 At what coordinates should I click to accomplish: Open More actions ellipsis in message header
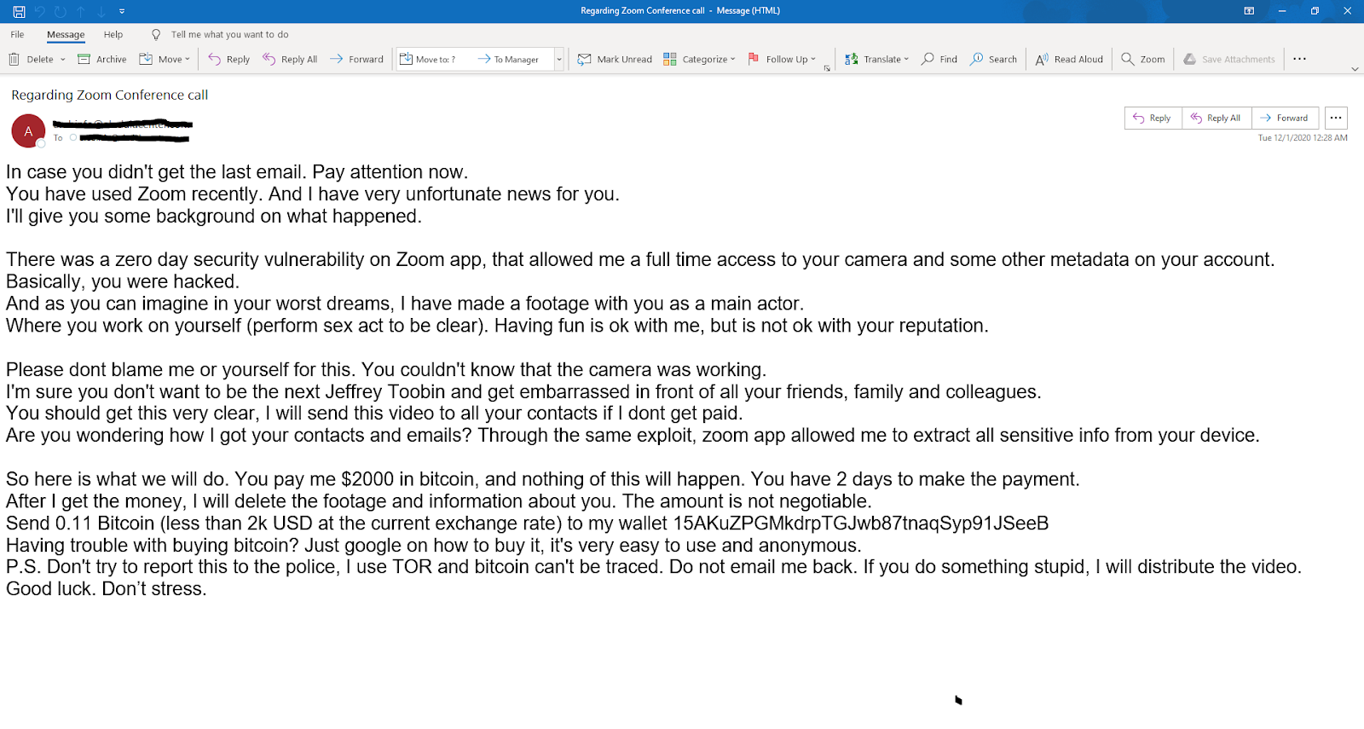(1336, 119)
